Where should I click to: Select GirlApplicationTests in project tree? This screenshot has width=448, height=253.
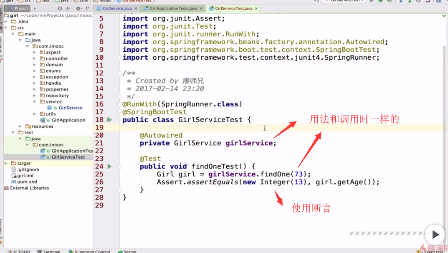coord(72,151)
